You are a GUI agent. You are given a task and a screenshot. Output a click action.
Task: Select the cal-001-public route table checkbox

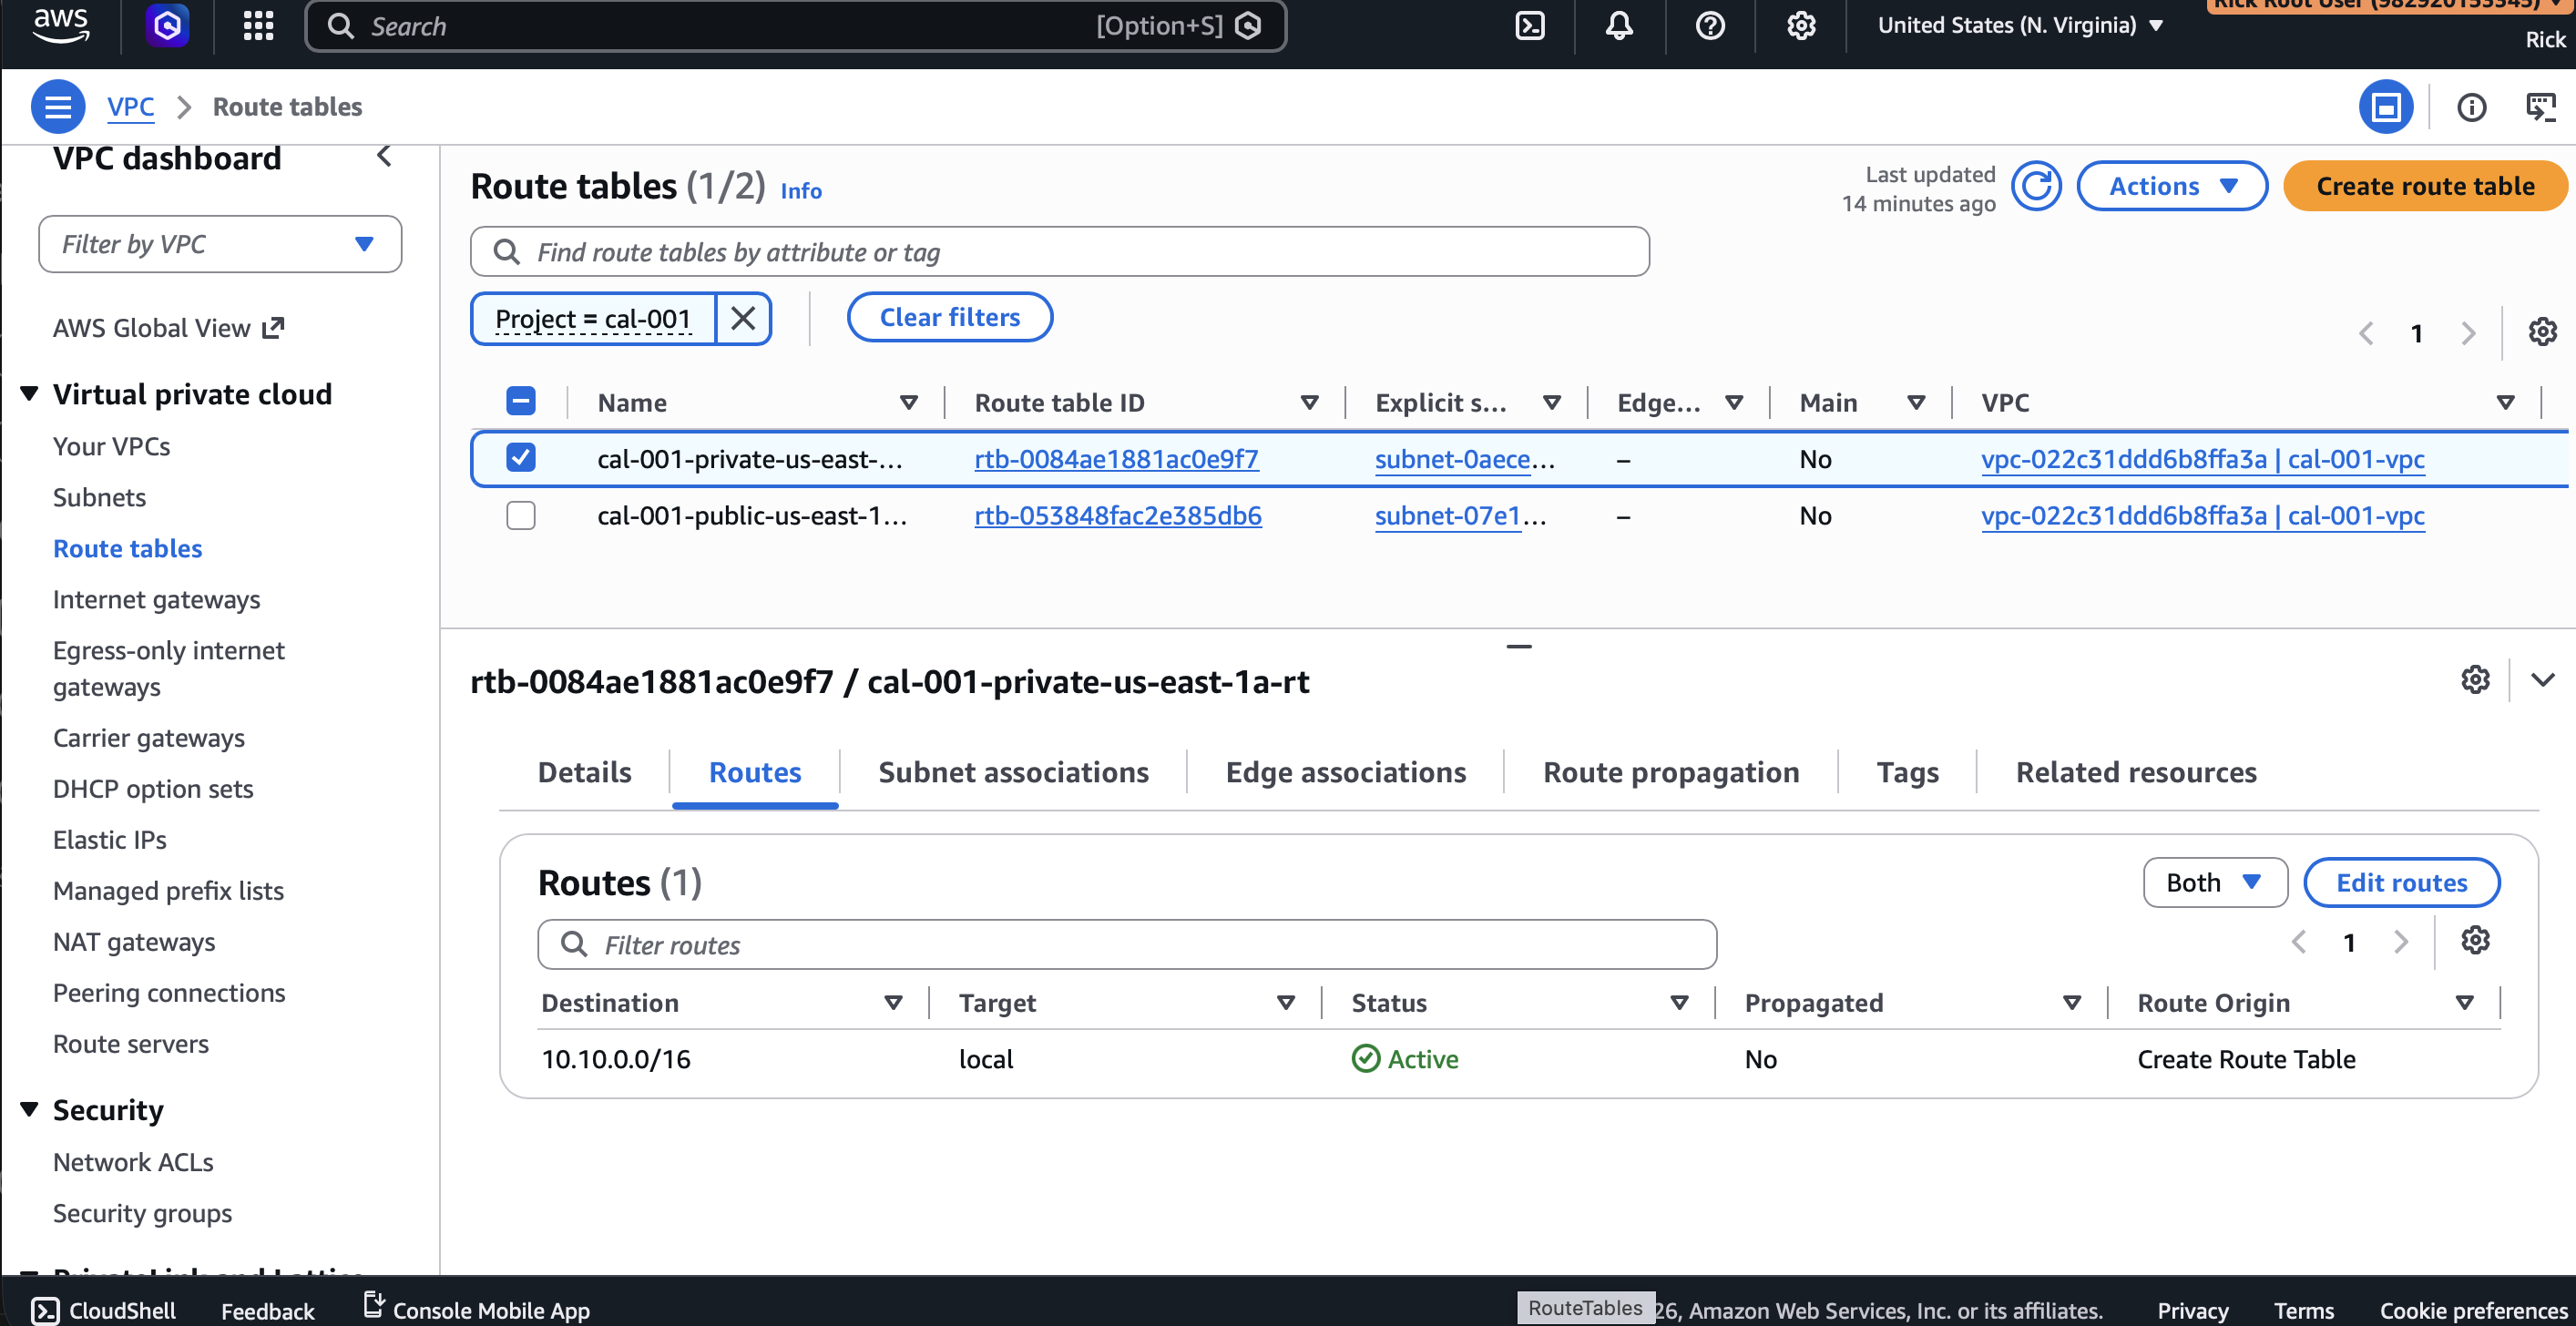[520, 515]
